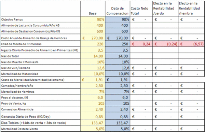Click the 'Base' column header
The width and height of the screenshot is (205, 132).
click(x=93, y=13)
